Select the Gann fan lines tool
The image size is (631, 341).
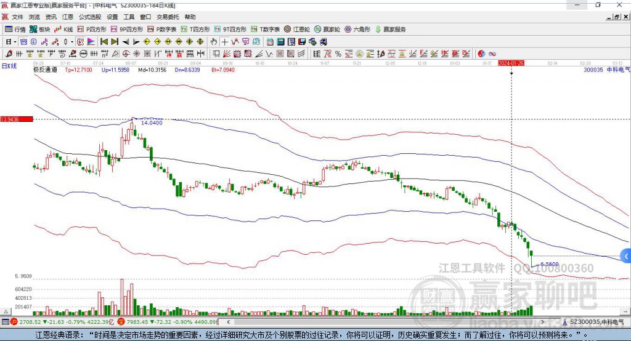[227, 54]
